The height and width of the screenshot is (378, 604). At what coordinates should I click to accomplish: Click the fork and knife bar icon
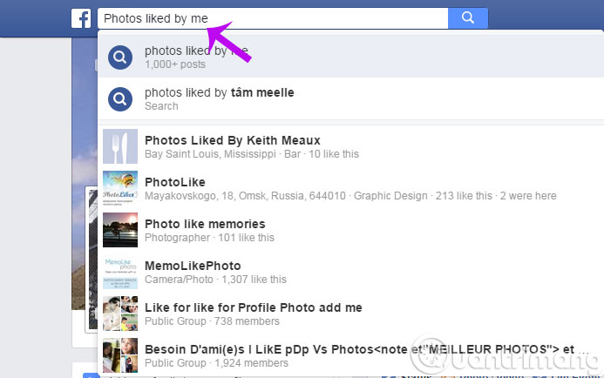(x=119, y=146)
